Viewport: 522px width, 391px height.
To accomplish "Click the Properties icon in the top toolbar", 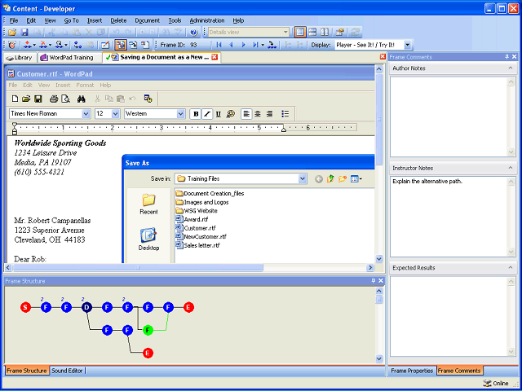I will coord(340,33).
